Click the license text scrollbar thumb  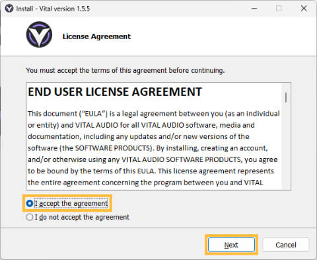(286, 97)
